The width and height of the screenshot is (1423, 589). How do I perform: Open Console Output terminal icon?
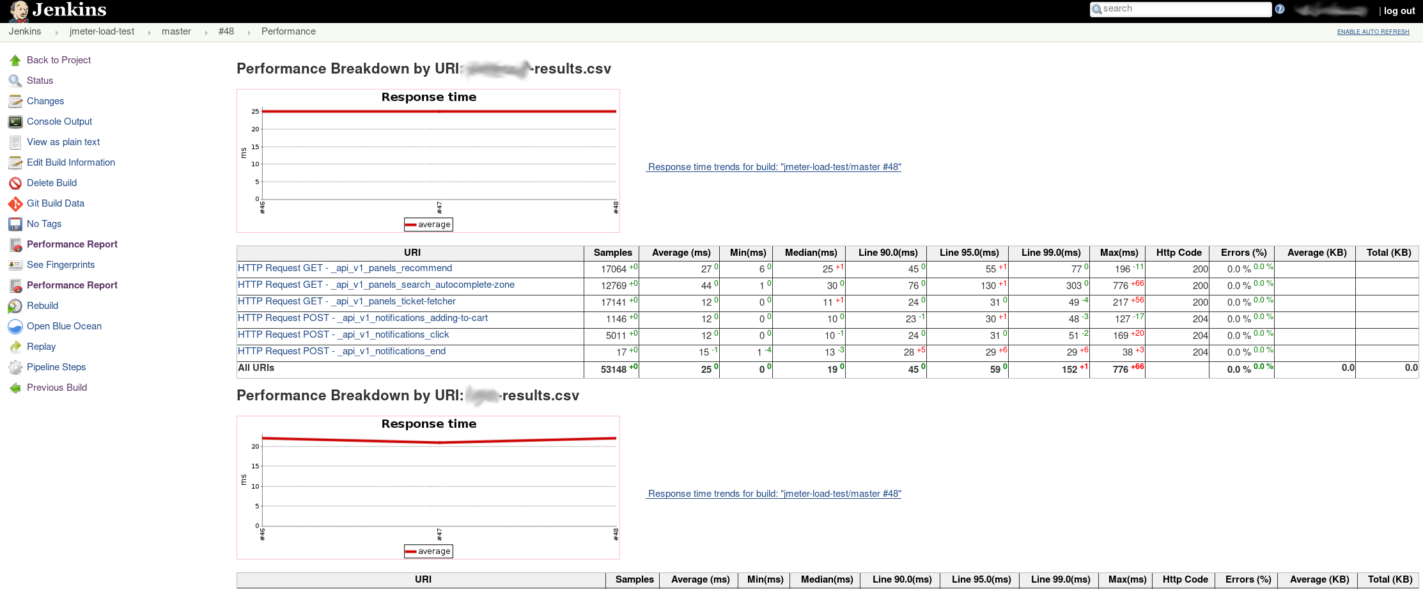coord(15,122)
